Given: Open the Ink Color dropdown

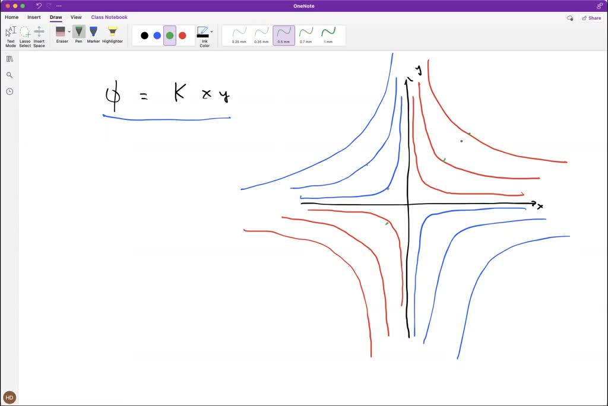Looking at the screenshot, I should point(212,31).
